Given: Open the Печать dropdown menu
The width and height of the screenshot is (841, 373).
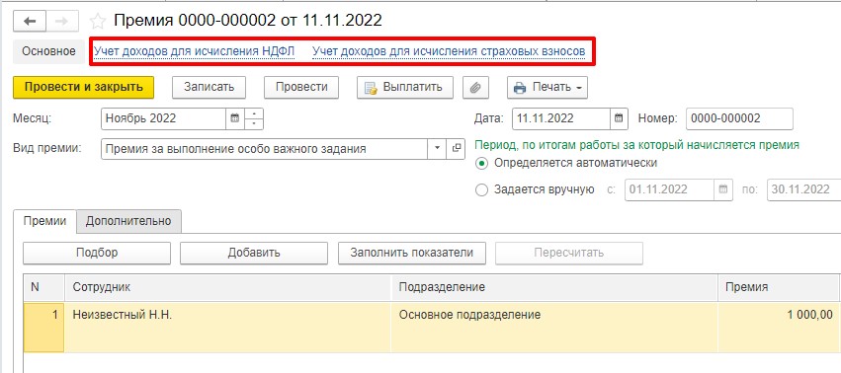Looking at the screenshot, I should point(547,88).
